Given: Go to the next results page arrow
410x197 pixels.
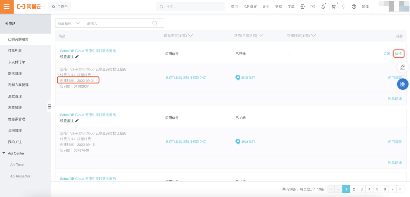Looking at the screenshot, I should click(392, 189).
